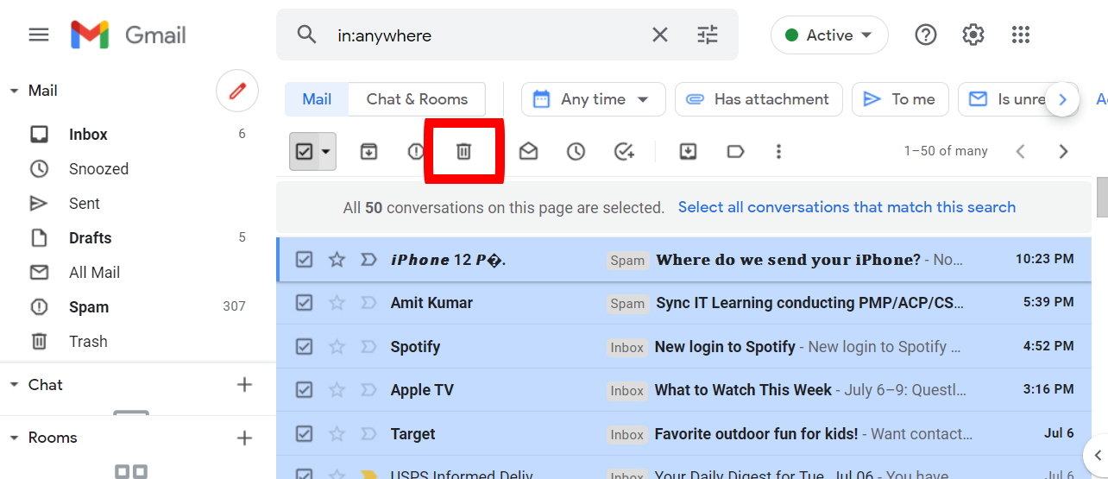Apply the To me filter
This screenshot has height=479, width=1108.
click(x=900, y=99)
